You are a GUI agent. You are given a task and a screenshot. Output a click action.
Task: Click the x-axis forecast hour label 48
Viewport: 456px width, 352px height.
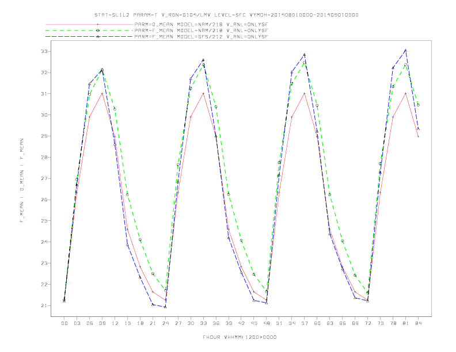tap(267, 323)
